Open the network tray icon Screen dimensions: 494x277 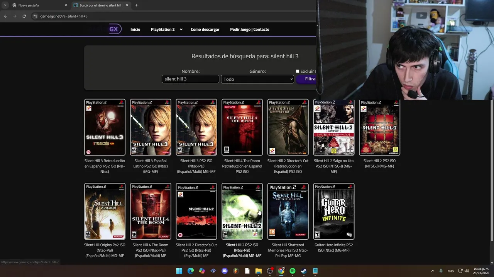(460, 271)
